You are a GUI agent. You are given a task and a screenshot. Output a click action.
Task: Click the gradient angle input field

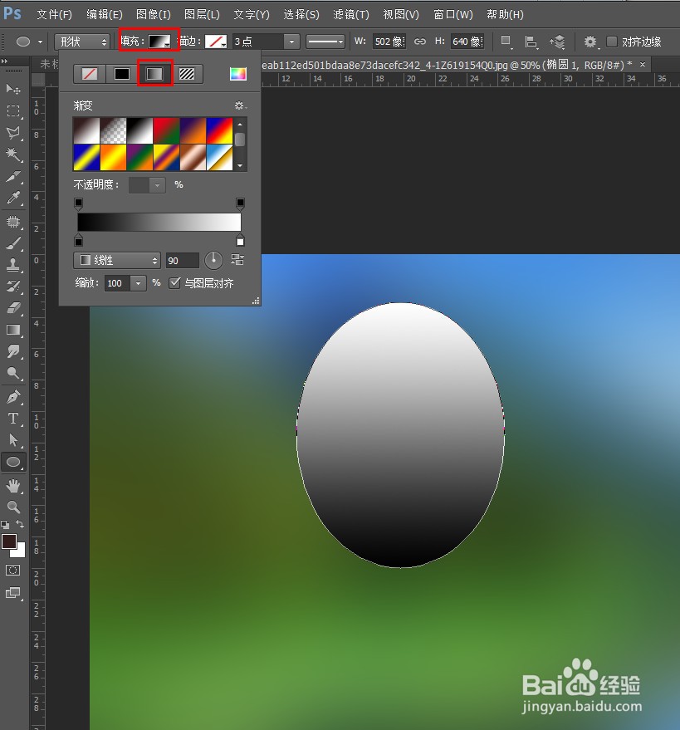[x=182, y=260]
